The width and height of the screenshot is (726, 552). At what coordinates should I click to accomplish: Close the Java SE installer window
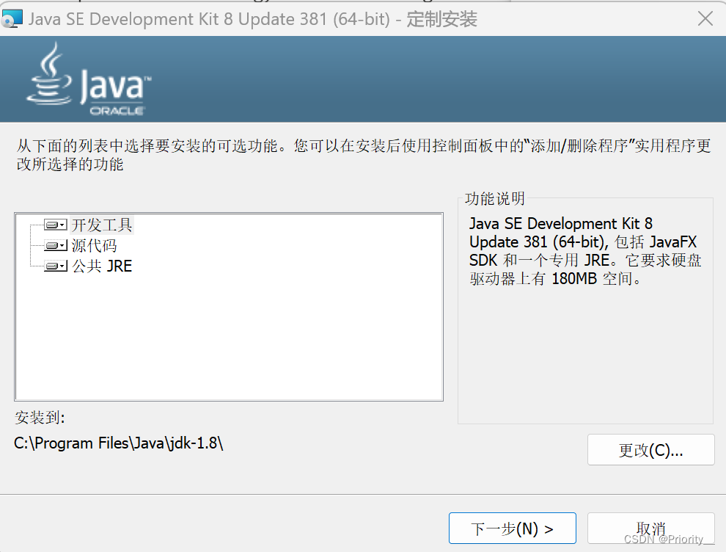coord(705,19)
